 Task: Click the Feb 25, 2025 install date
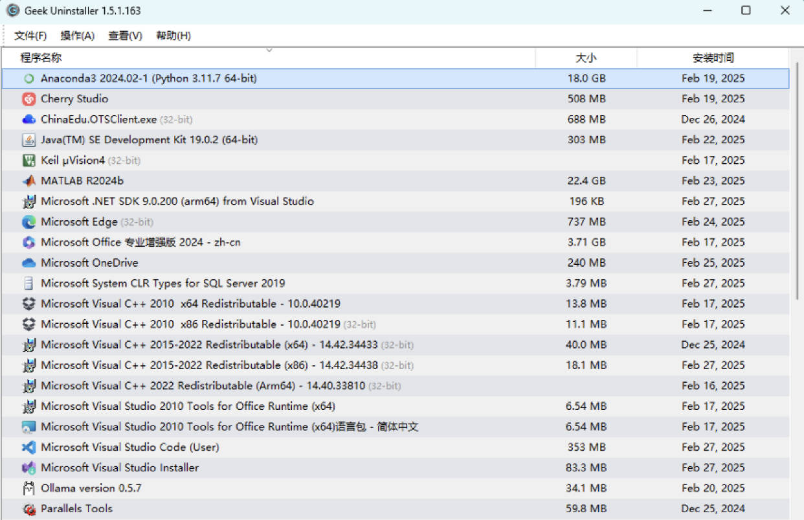pos(713,263)
